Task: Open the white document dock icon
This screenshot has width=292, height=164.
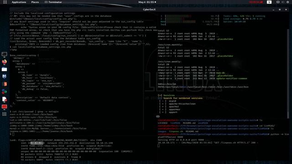Action: click(x=4, y=99)
